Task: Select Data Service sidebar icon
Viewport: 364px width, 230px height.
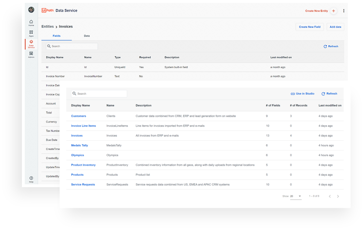Action: (x=31, y=44)
